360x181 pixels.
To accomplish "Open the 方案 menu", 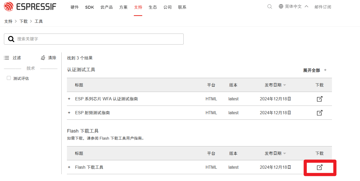I will click(x=124, y=7).
